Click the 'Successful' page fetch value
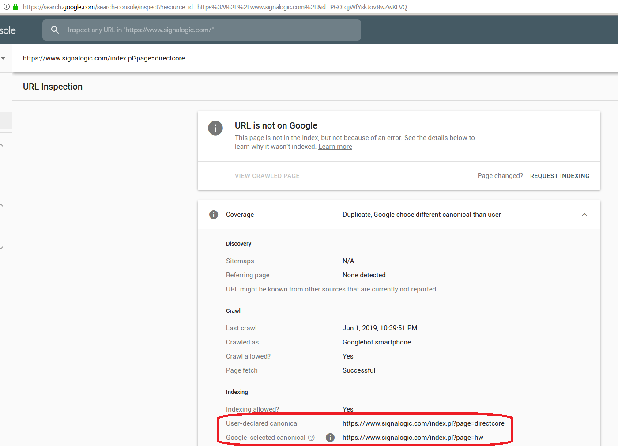 click(x=359, y=370)
